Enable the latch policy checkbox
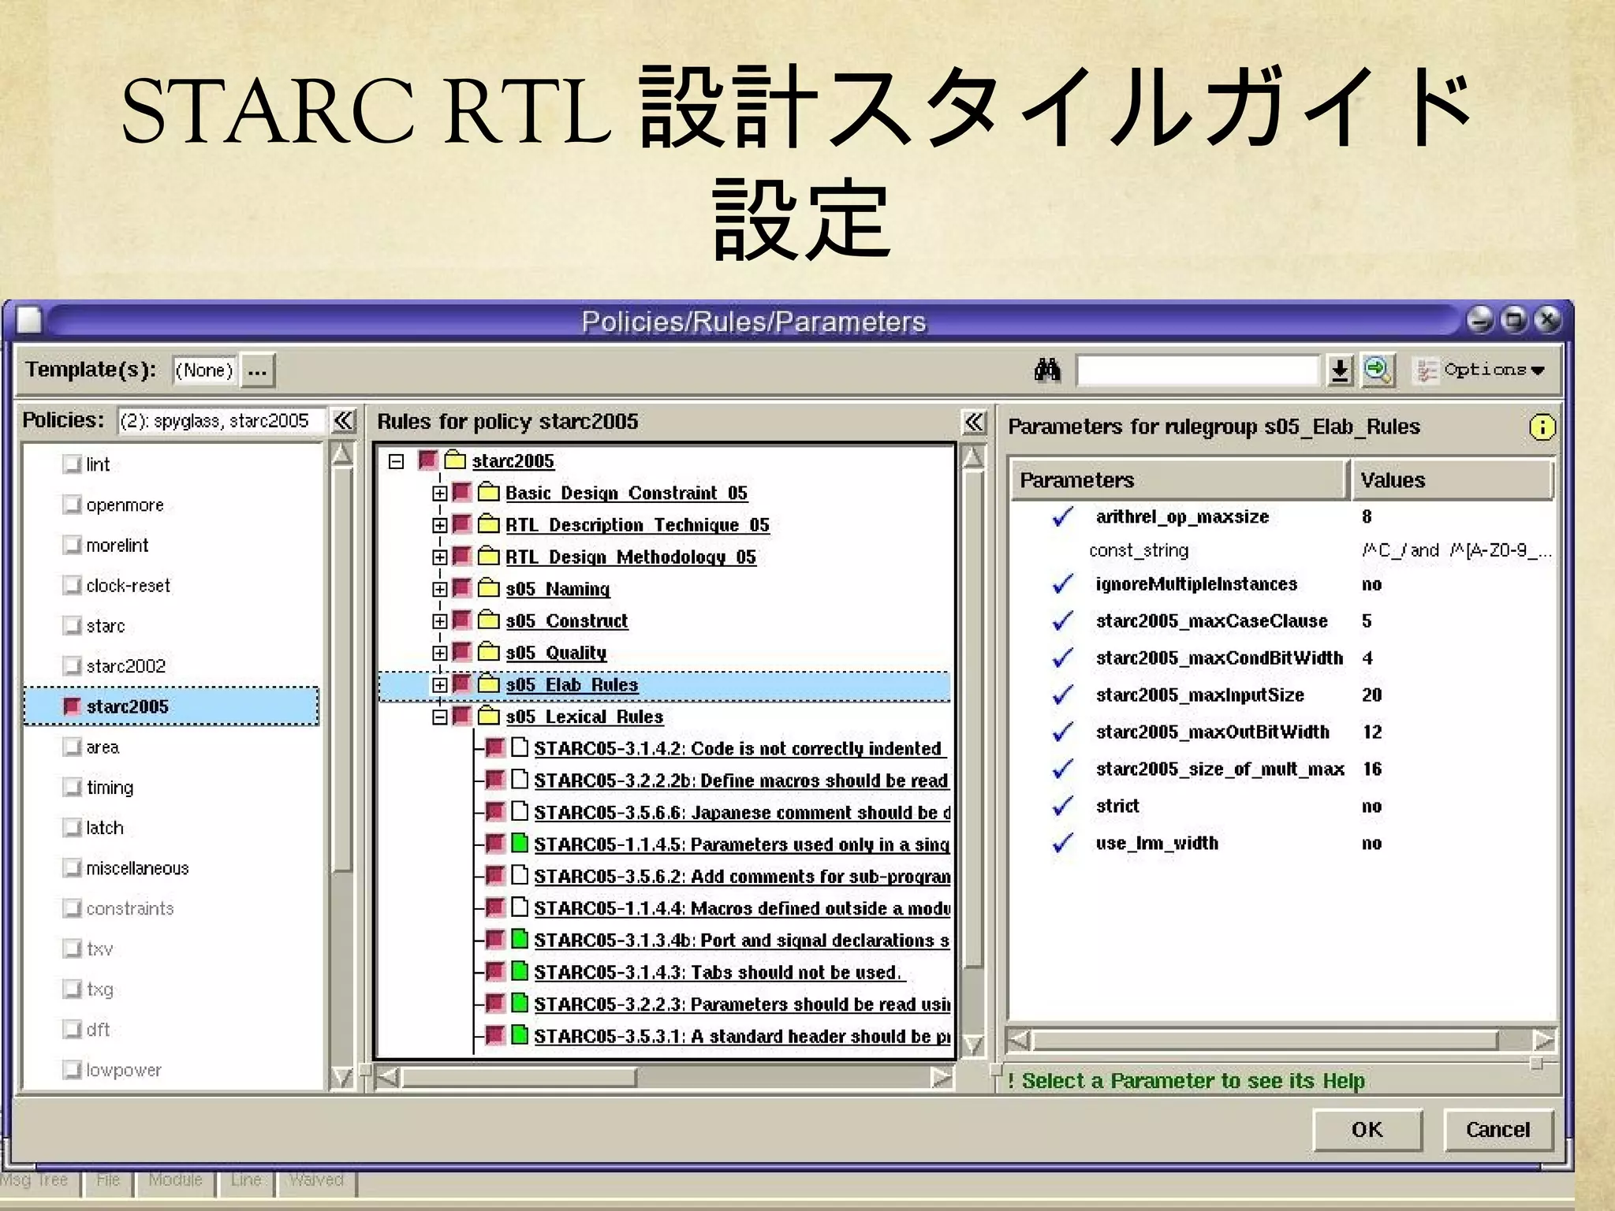The height and width of the screenshot is (1211, 1615). [72, 827]
